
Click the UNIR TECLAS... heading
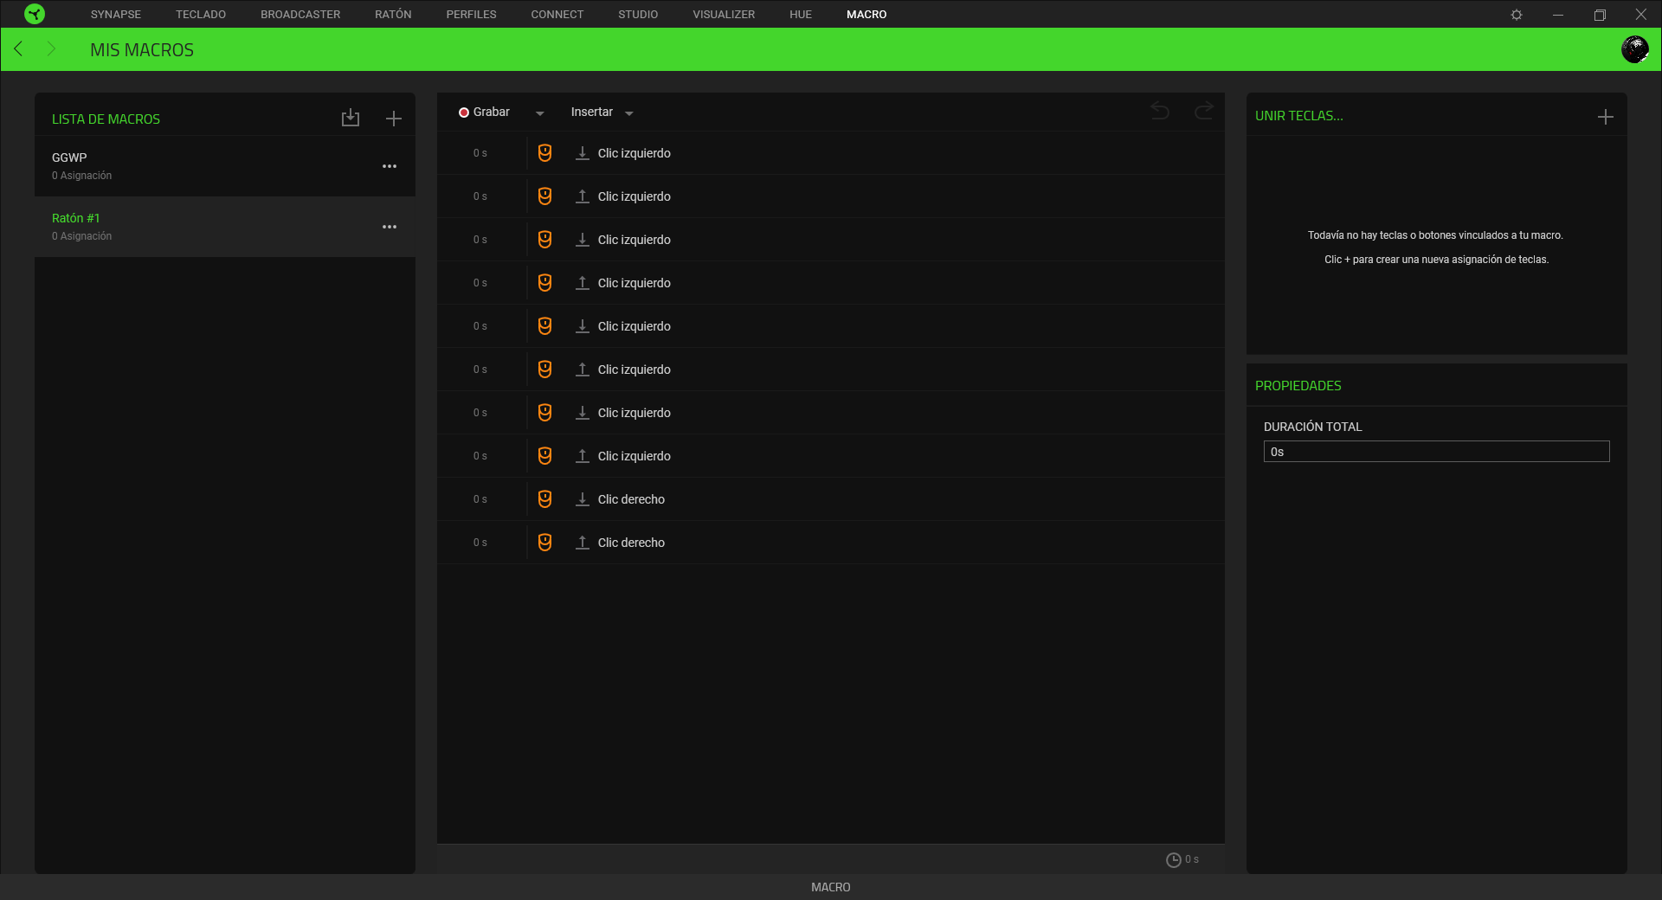(1299, 116)
